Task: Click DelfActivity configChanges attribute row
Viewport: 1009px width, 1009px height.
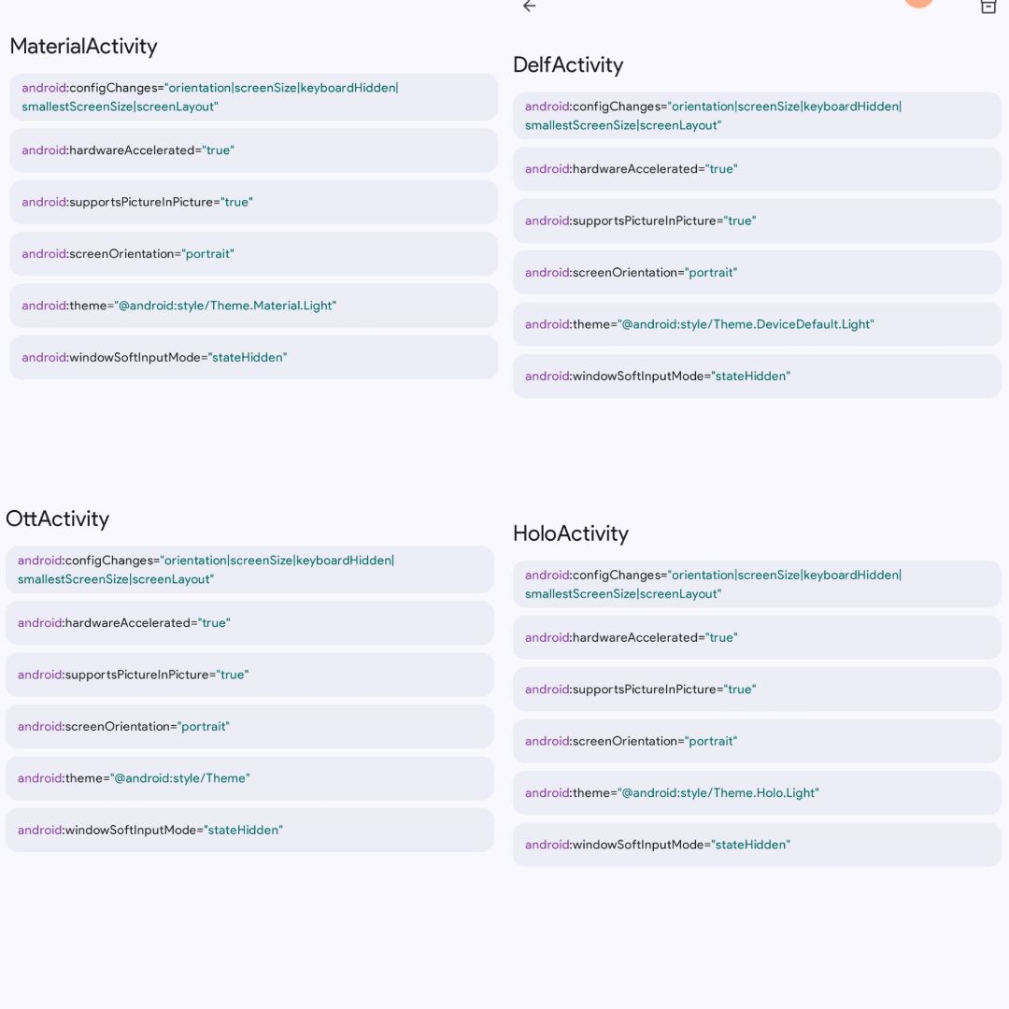Action: point(757,116)
